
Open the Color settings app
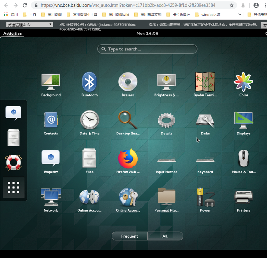pyautogui.click(x=244, y=84)
